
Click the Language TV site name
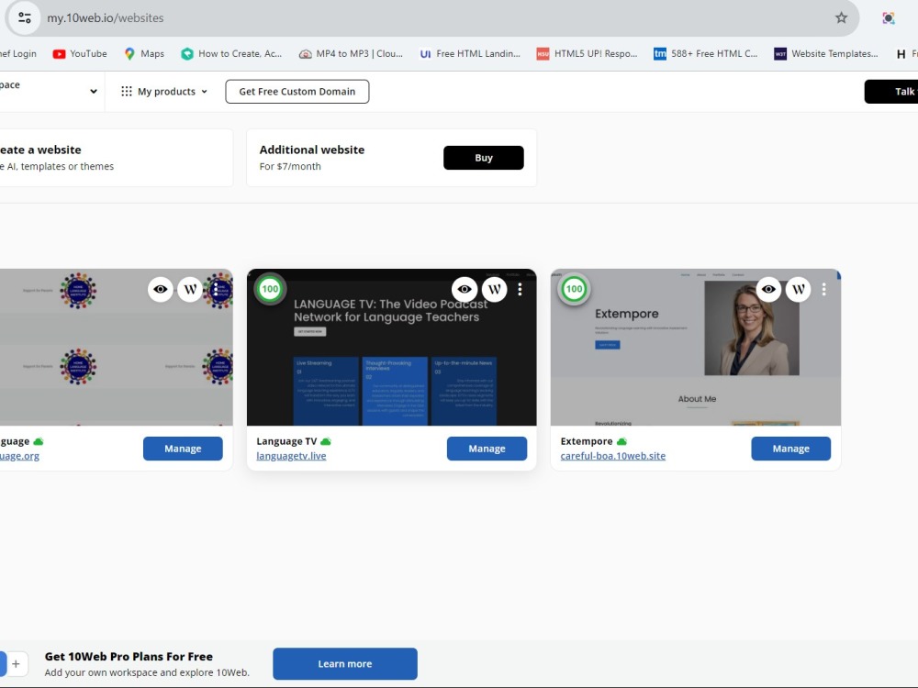point(286,441)
